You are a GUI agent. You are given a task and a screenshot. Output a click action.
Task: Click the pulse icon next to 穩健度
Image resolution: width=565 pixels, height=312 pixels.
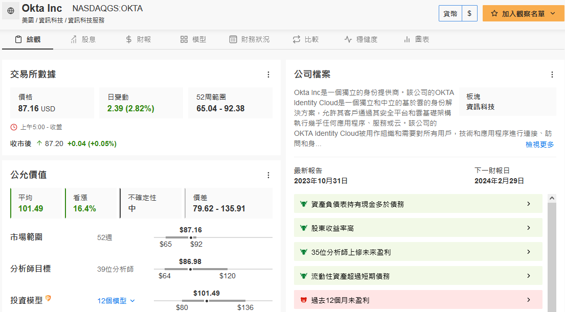click(348, 40)
